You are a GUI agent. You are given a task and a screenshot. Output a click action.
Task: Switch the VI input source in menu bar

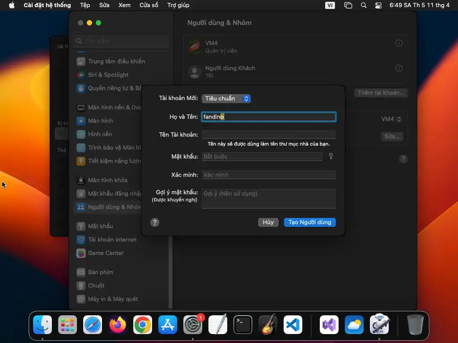pos(330,5)
